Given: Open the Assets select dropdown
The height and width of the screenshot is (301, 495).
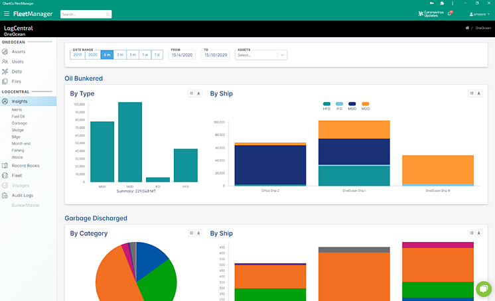Looking at the screenshot, I should tap(261, 55).
